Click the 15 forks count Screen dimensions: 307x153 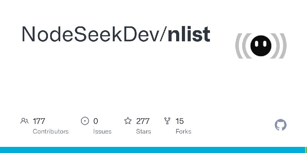point(180,121)
